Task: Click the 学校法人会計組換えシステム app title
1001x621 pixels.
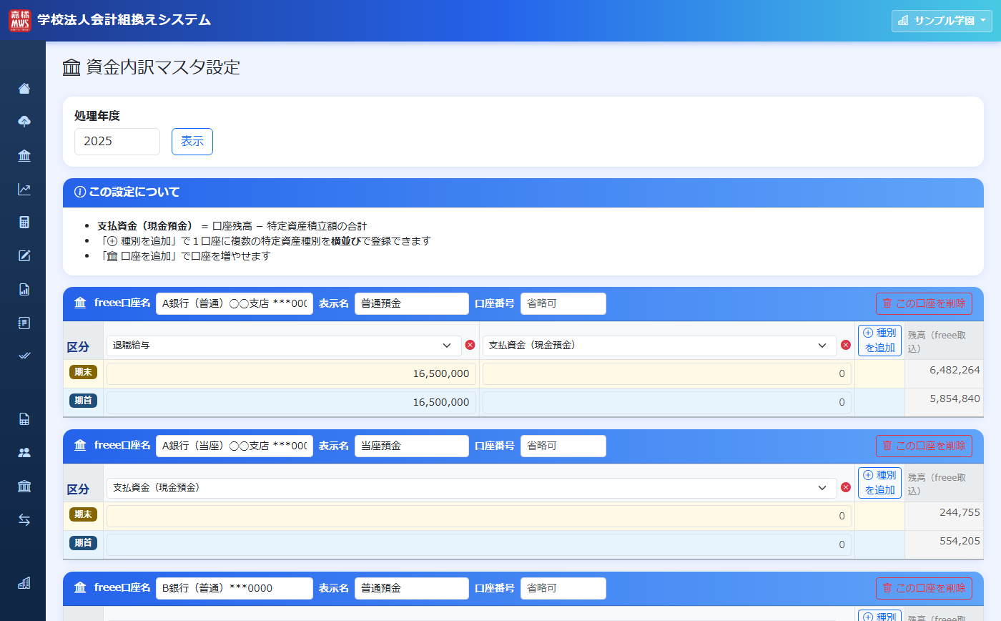Action: (124, 20)
